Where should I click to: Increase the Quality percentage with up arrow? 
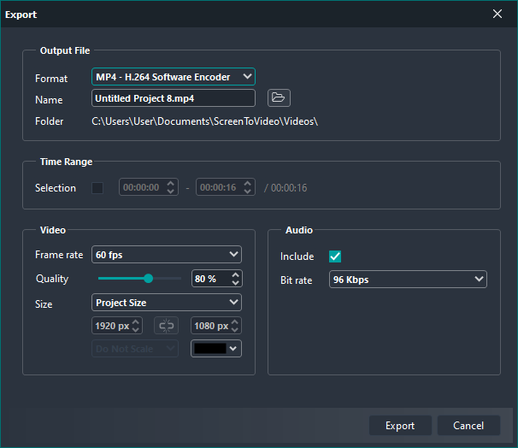(x=236, y=274)
